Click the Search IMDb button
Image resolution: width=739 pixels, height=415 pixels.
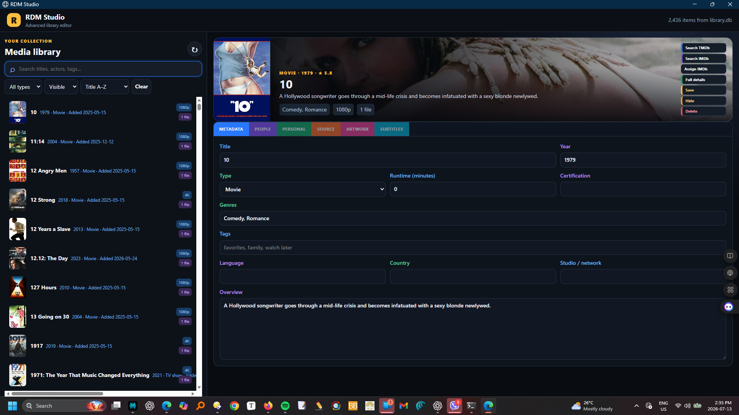pyautogui.click(x=704, y=58)
